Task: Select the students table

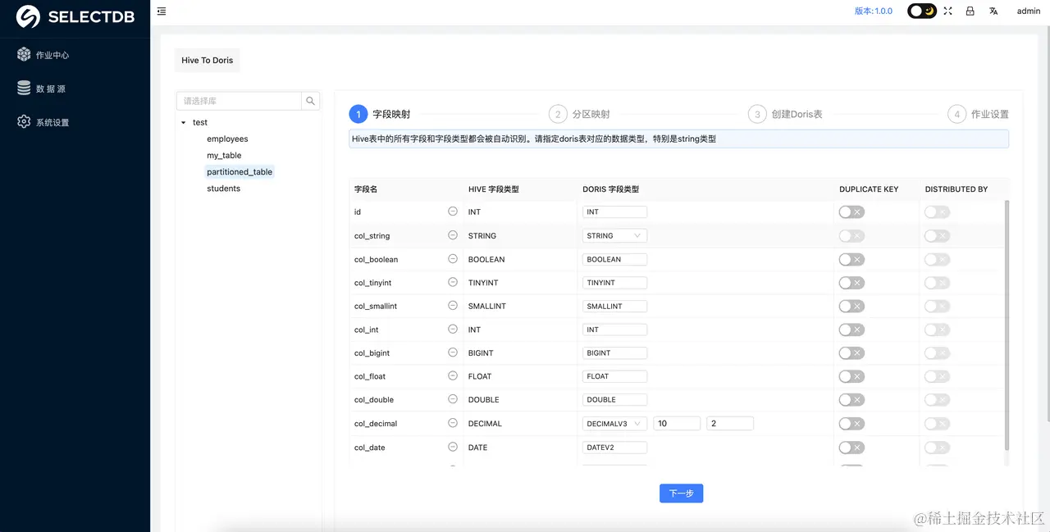Action: click(223, 188)
